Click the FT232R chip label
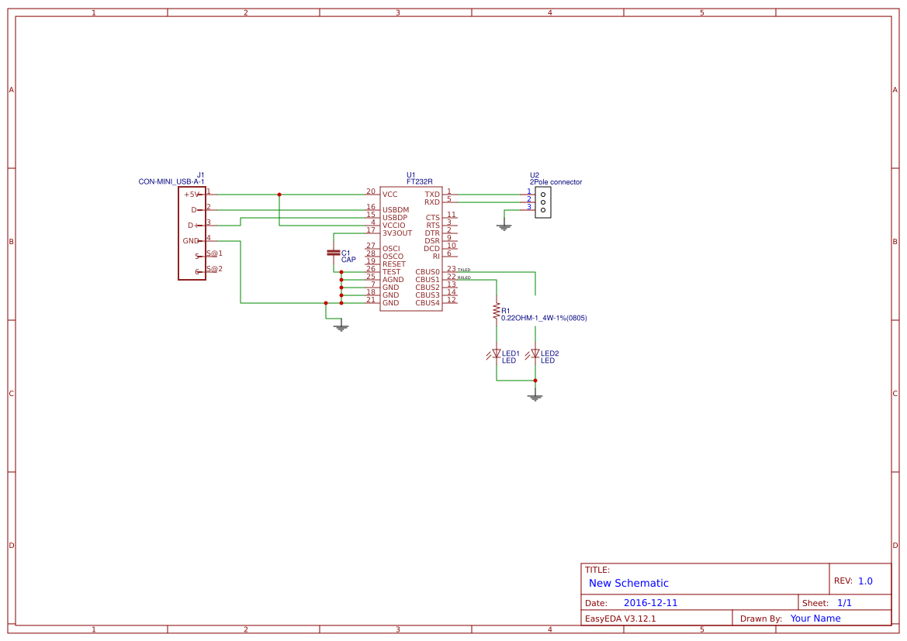Image resolution: width=907 pixels, height=641 pixels. click(419, 181)
